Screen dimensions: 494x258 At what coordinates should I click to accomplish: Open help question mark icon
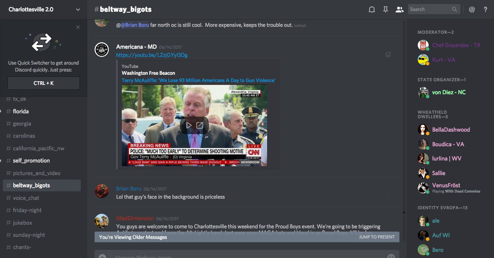pos(485,9)
